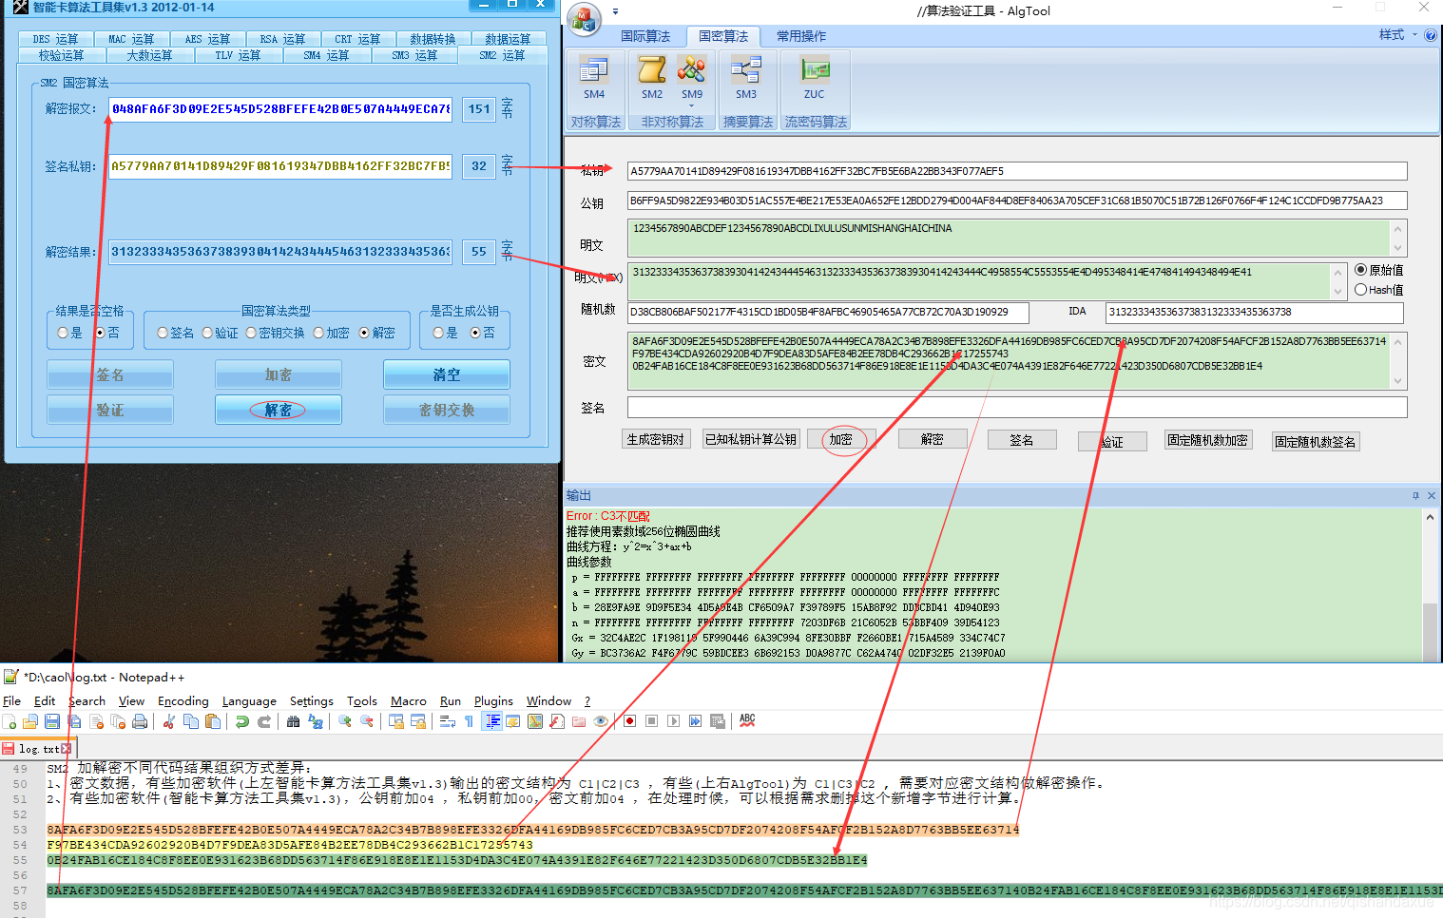The height and width of the screenshot is (919, 1443).
Task: Open the 样式 style dropdown
Action: coord(1397,35)
